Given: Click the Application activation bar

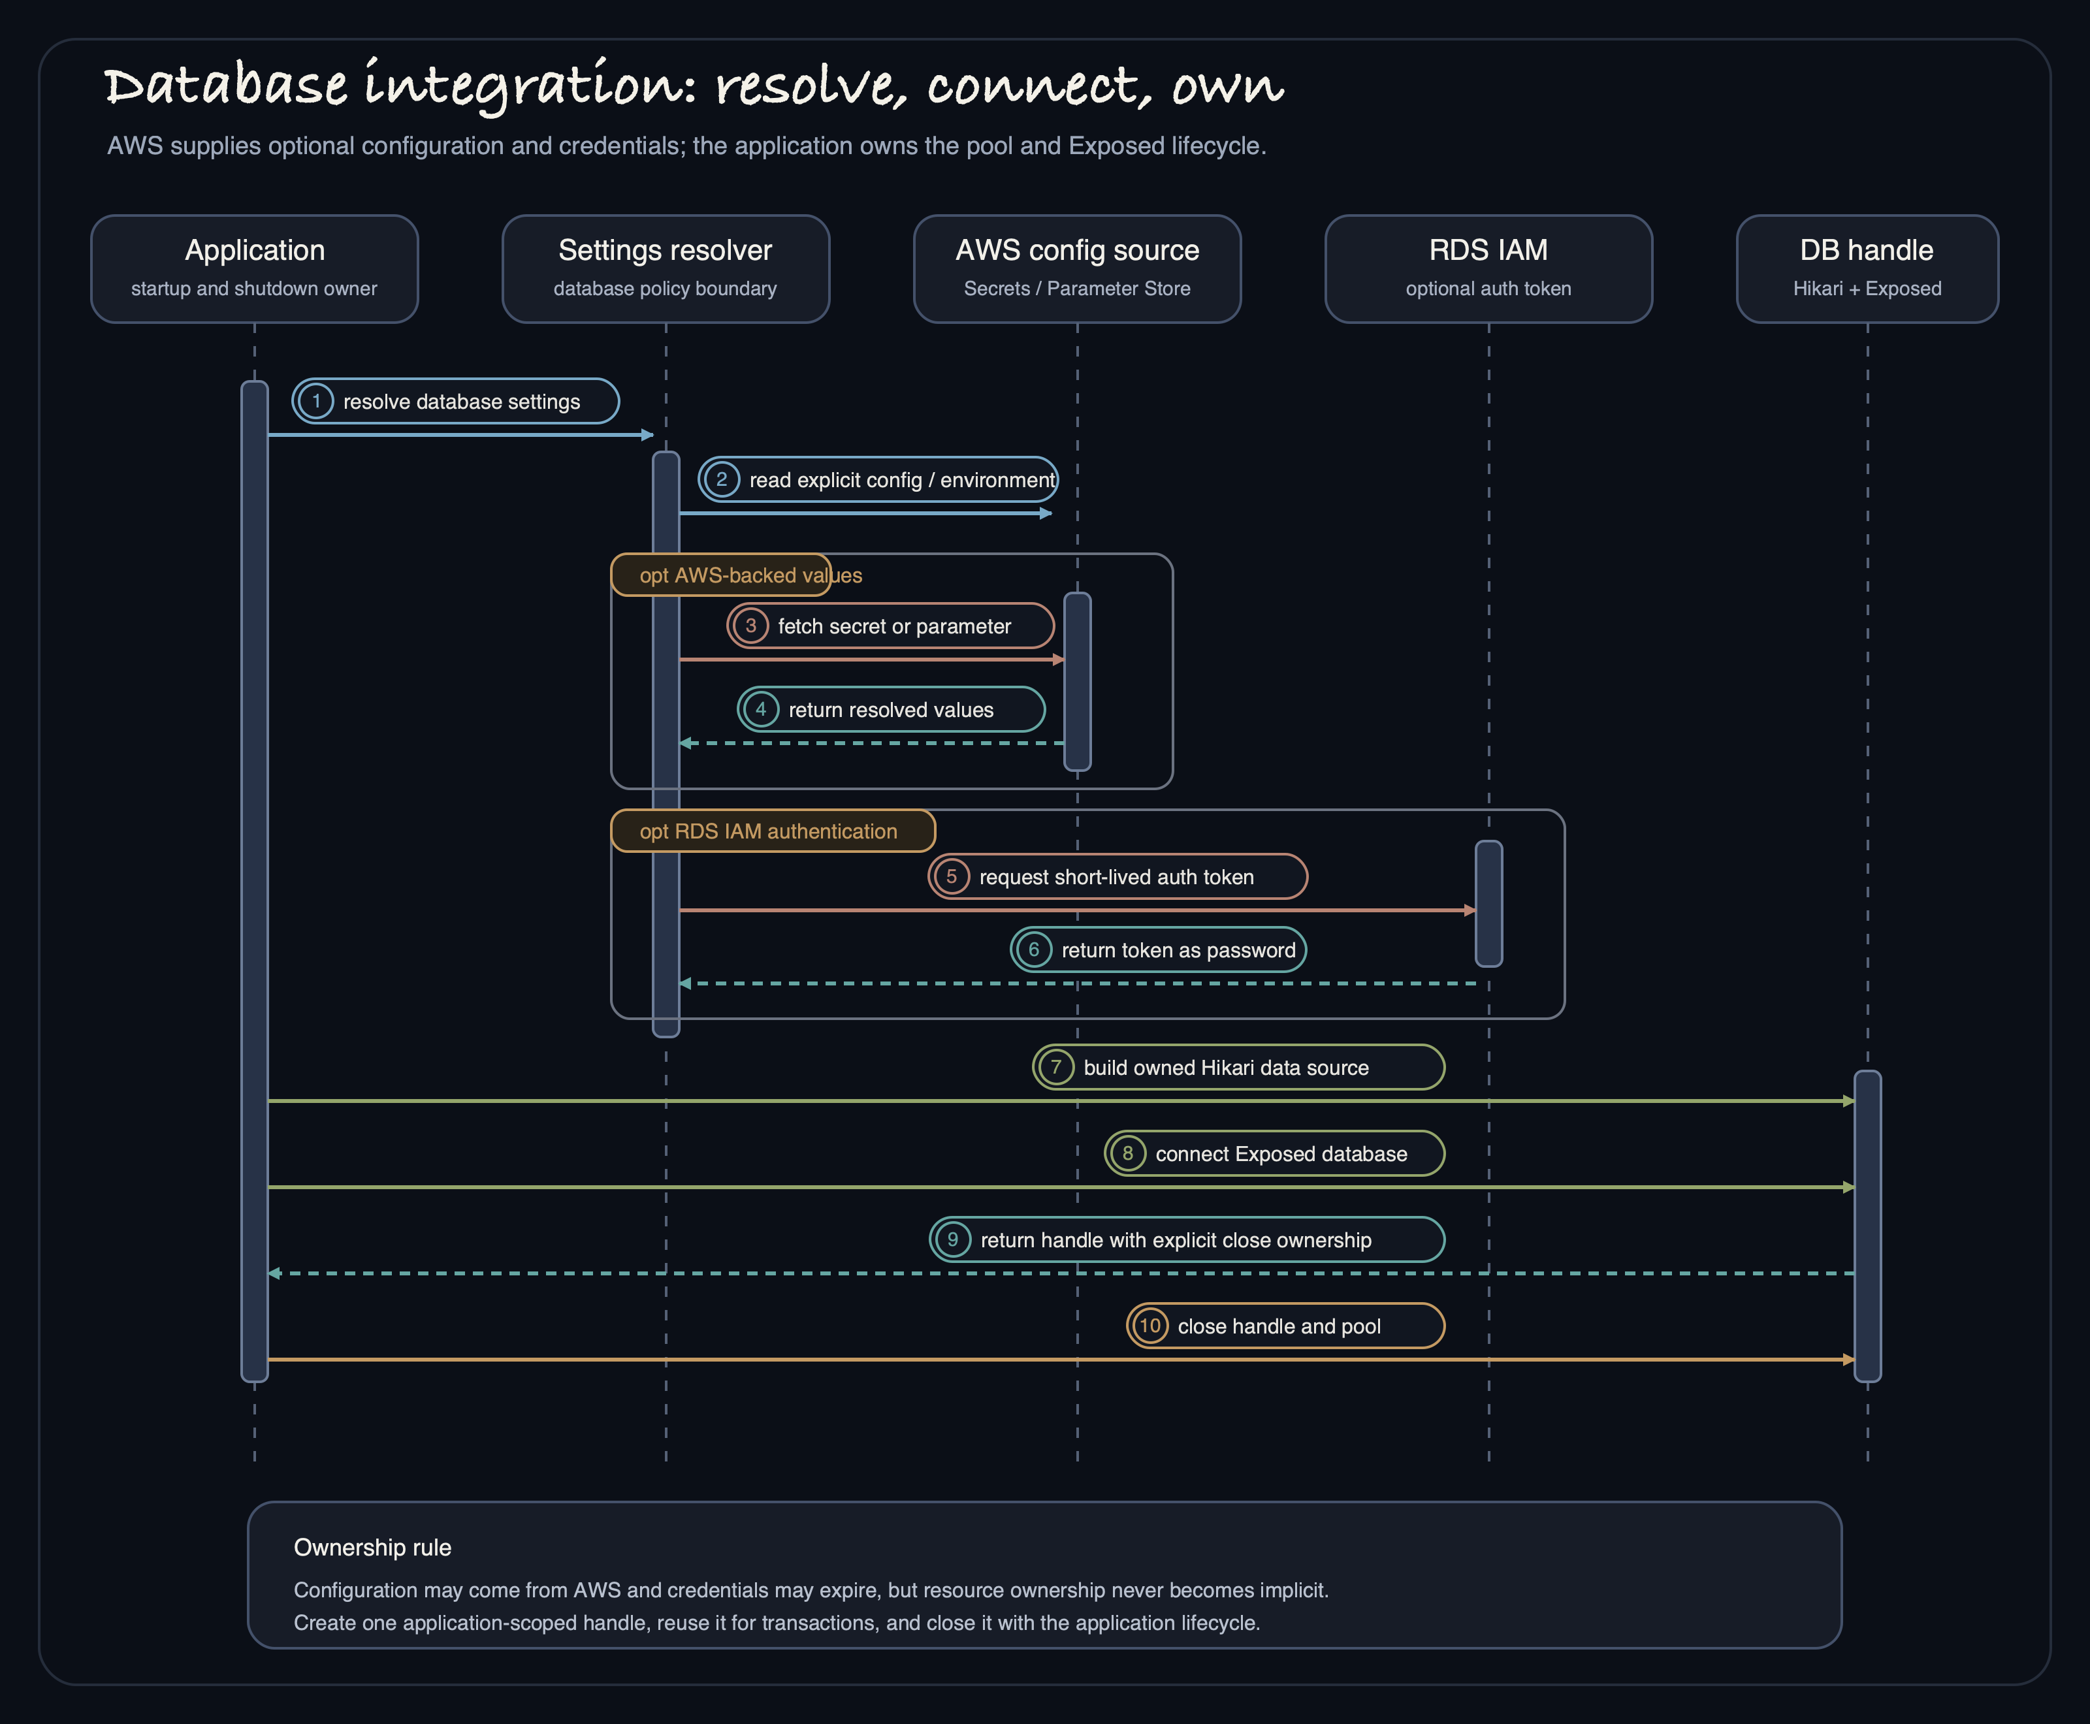Looking at the screenshot, I should (x=254, y=881).
